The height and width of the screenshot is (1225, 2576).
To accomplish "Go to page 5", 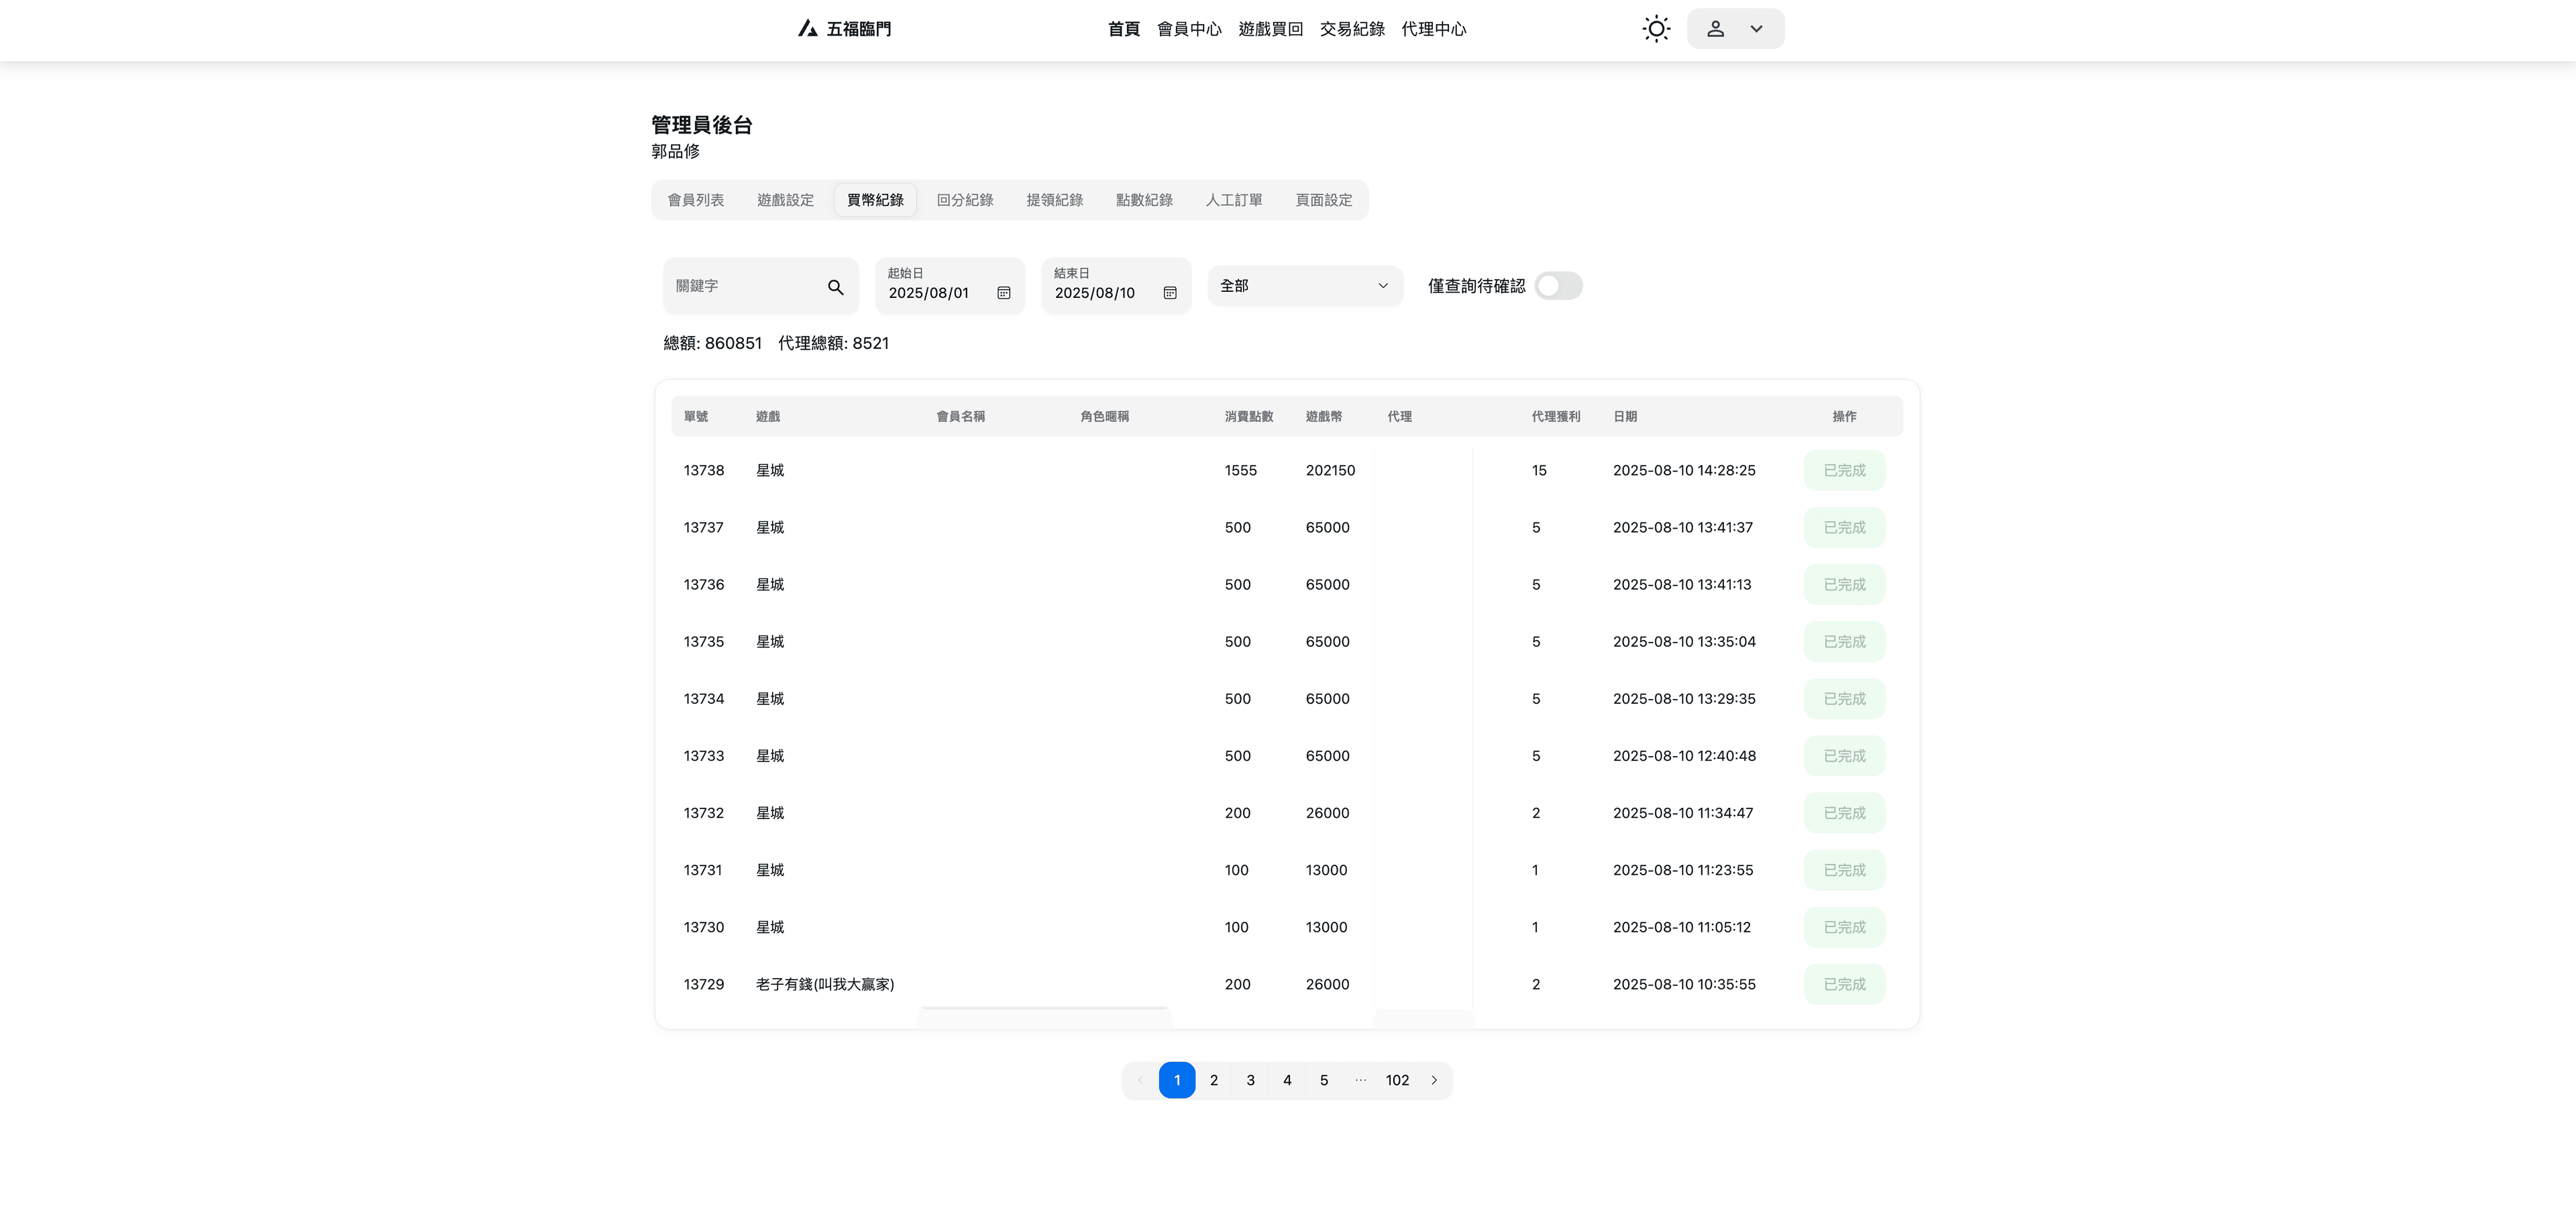I will (1323, 1080).
